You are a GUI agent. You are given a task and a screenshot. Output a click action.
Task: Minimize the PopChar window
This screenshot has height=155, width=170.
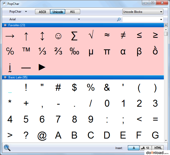[146, 3]
